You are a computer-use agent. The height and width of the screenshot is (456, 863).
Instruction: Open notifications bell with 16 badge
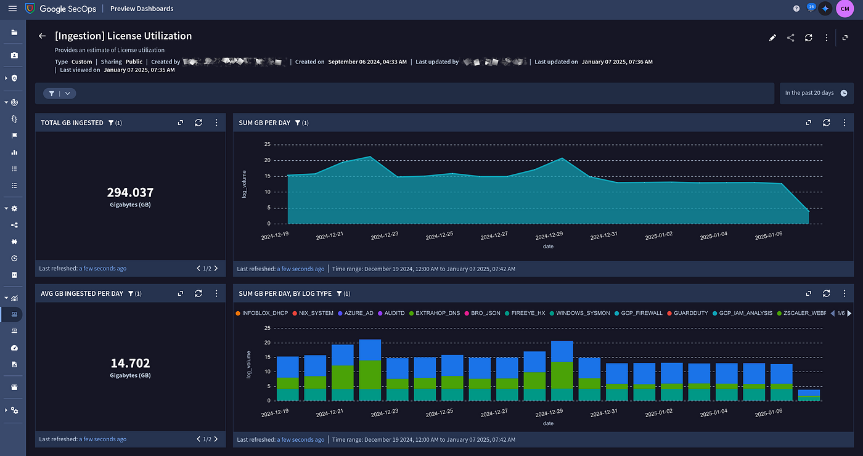pyautogui.click(x=810, y=9)
